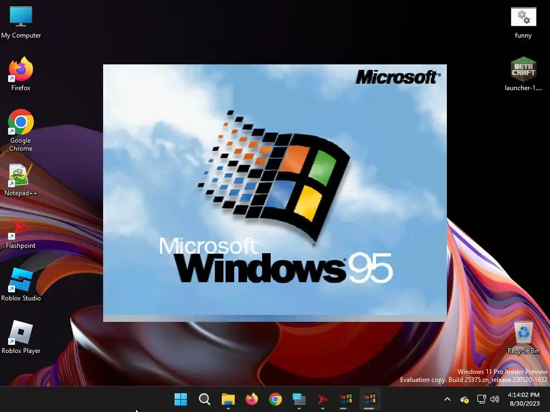The image size is (550, 412).
Task: Open the OneDrive cloud warning tray icon
Action: coord(465,399)
